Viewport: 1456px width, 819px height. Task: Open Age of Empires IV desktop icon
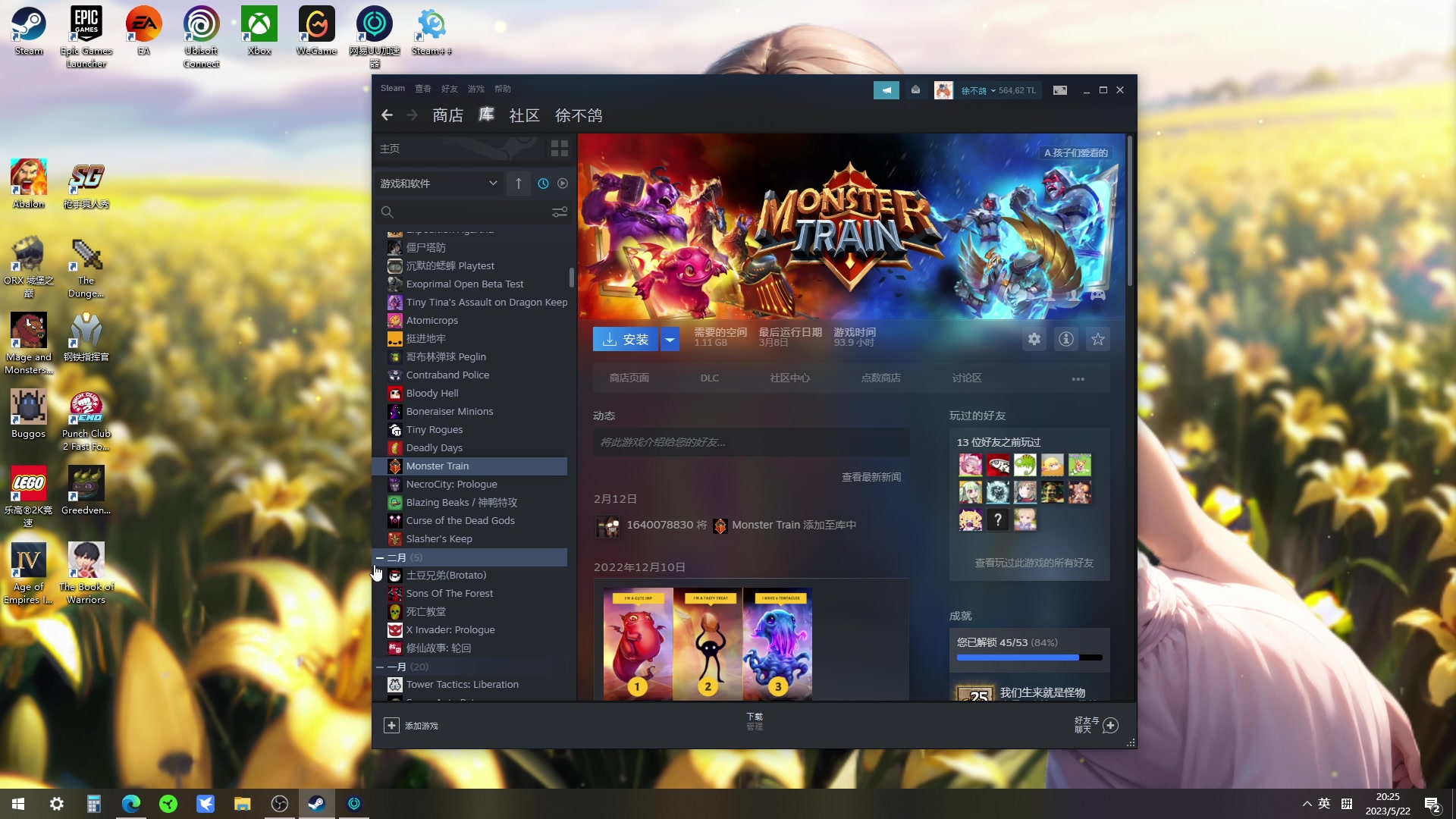29,573
